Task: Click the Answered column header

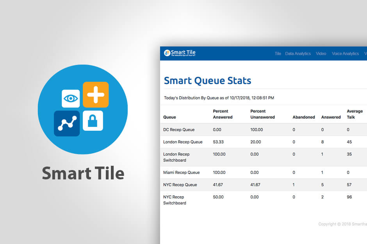Action: click(331, 117)
